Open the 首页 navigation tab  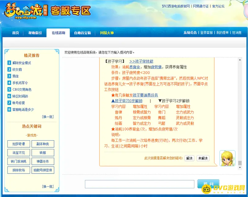(15, 33)
